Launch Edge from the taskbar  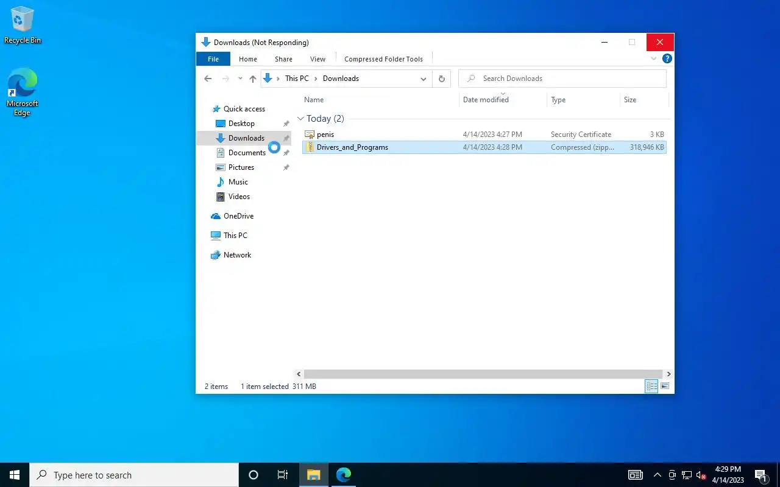coord(344,475)
